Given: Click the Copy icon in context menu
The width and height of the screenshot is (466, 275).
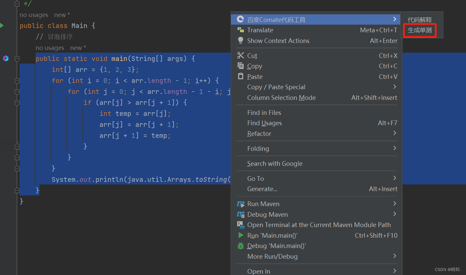Looking at the screenshot, I should pyautogui.click(x=241, y=66).
